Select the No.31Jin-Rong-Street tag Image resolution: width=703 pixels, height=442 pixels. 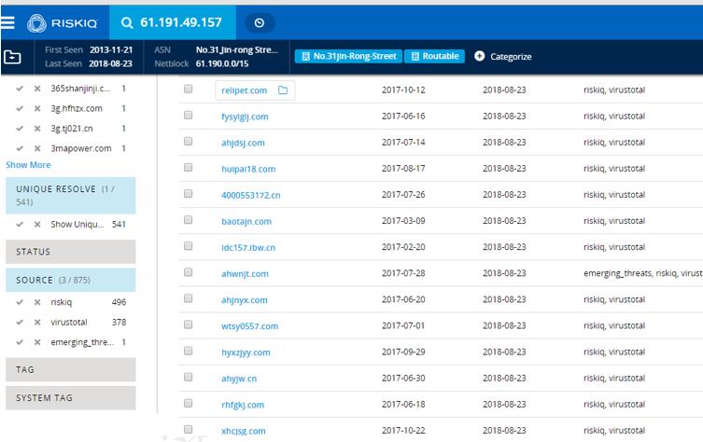[348, 57]
